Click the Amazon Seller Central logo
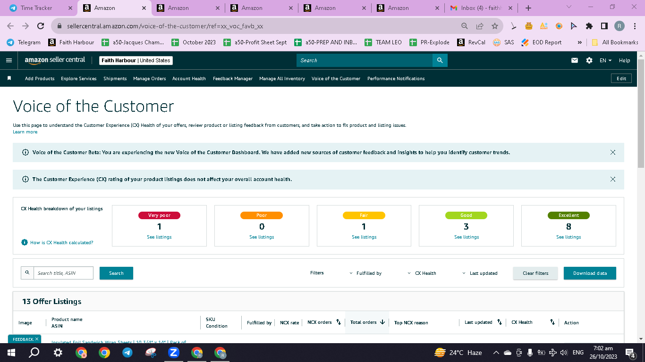This screenshot has height=362, width=645. [x=55, y=60]
